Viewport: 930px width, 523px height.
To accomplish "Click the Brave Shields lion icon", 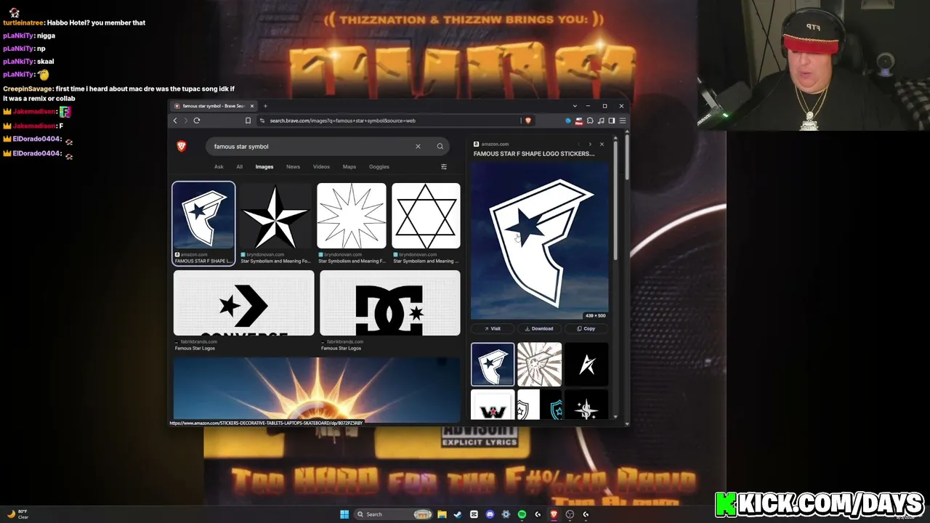I will point(528,121).
